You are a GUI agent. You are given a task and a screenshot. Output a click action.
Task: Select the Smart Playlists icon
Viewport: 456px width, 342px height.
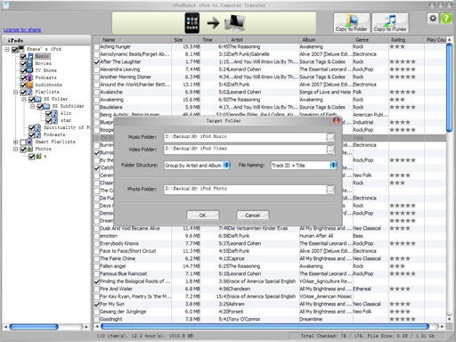point(29,142)
